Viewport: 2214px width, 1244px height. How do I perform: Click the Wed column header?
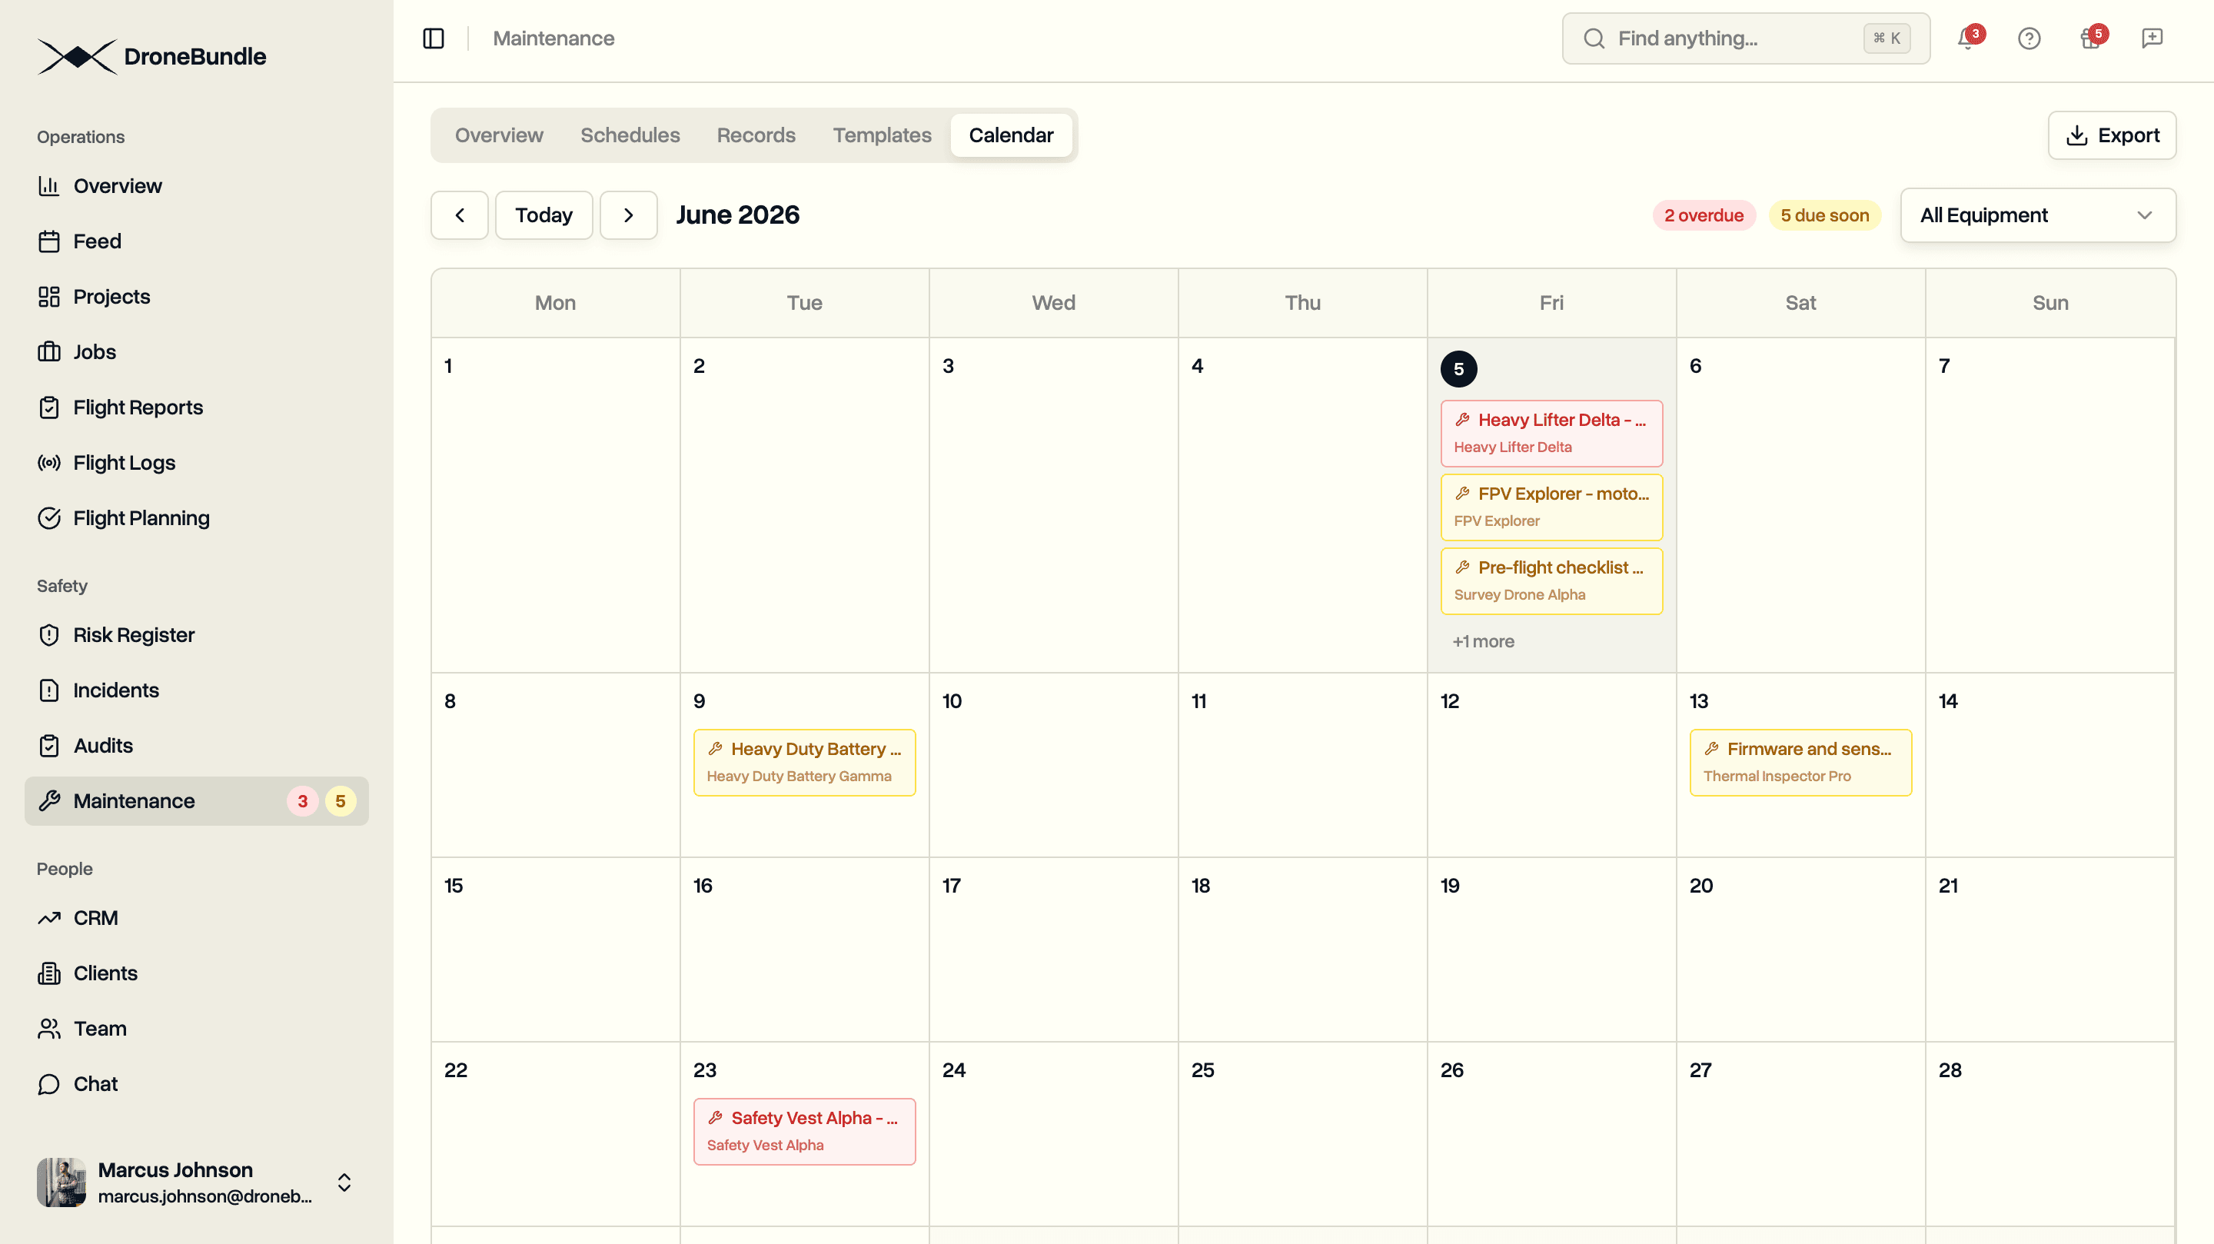click(x=1053, y=303)
